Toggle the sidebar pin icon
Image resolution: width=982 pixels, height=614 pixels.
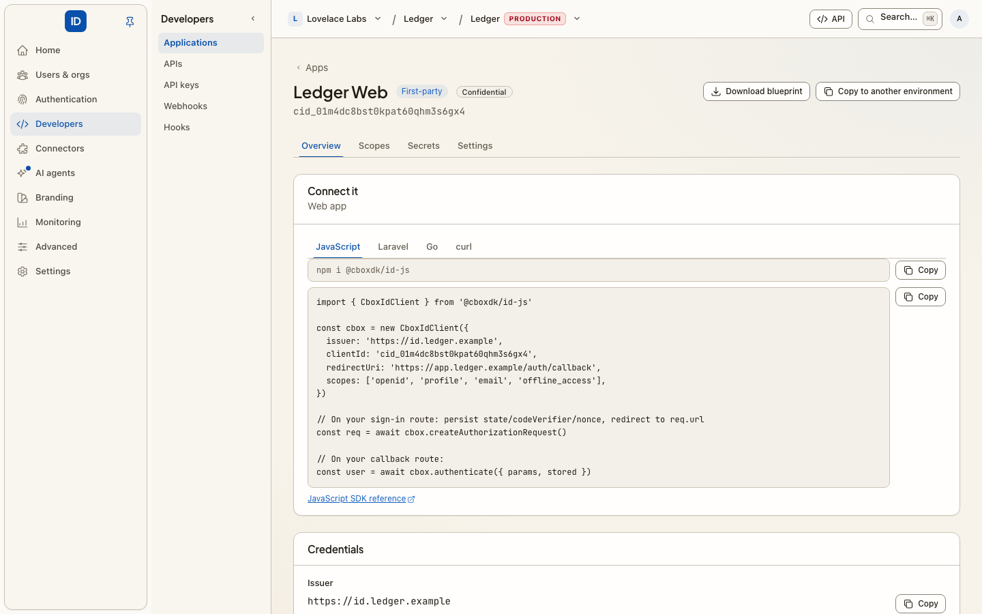click(x=130, y=22)
